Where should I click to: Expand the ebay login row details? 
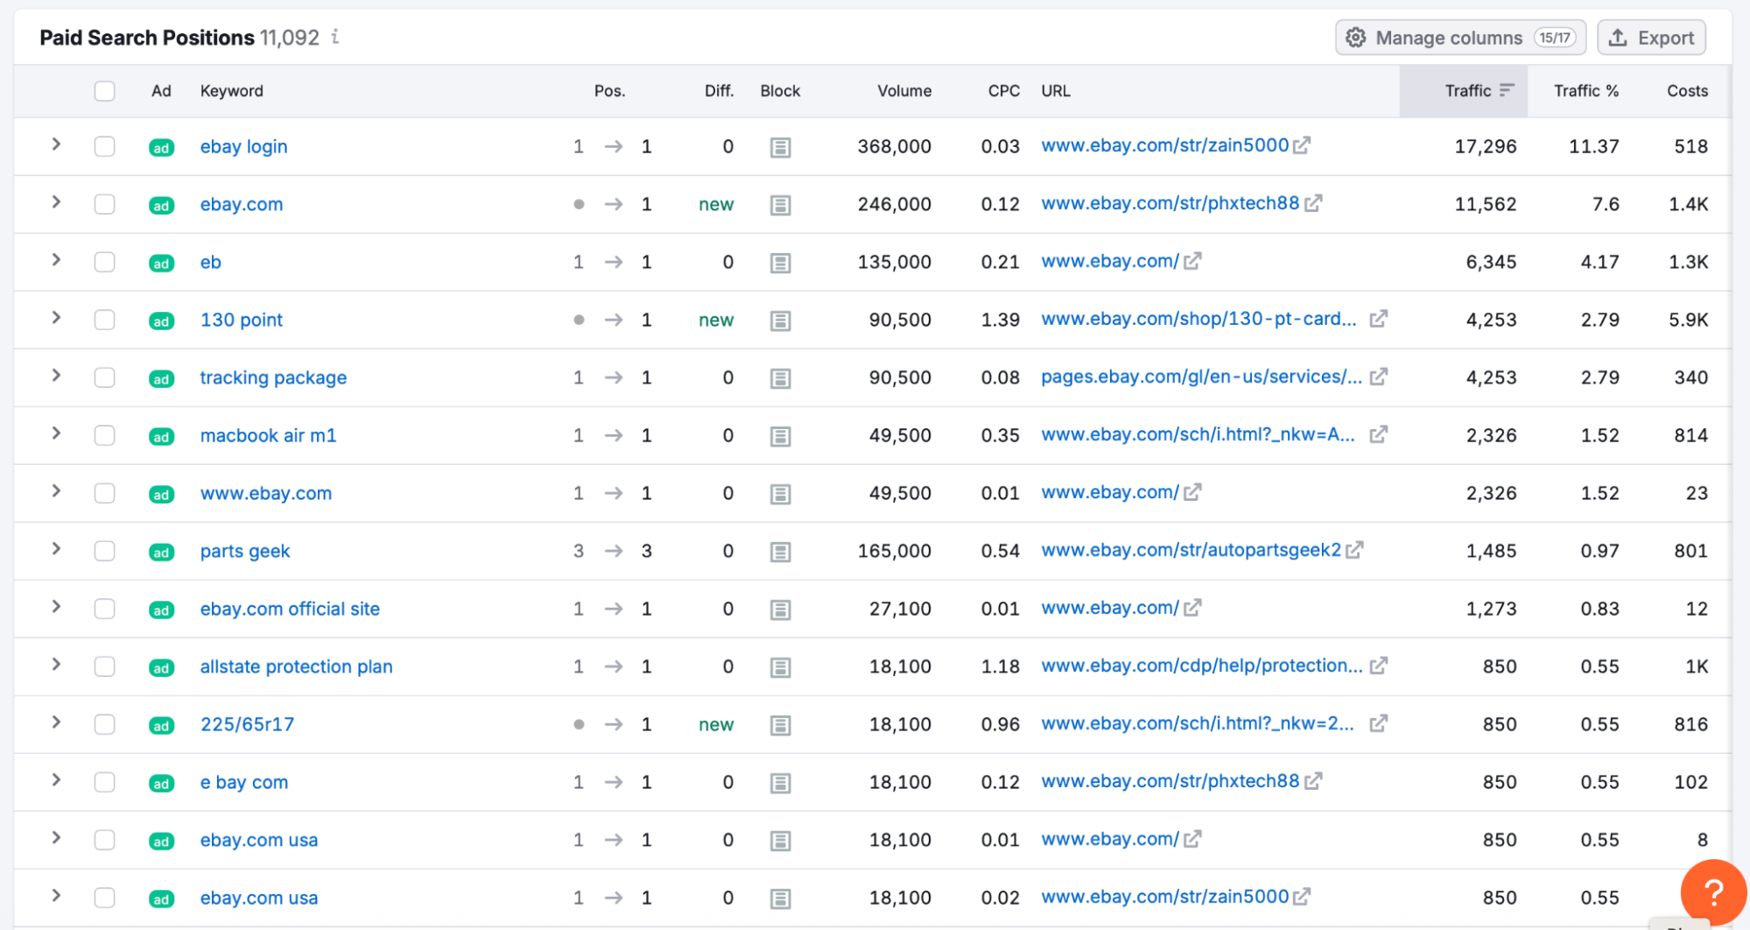pos(56,146)
